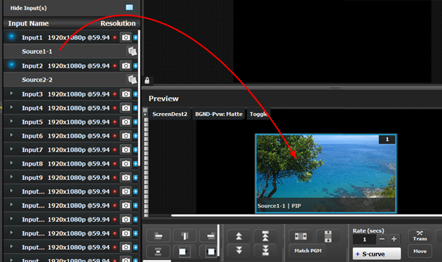Expand the Input4 row
Image resolution: width=442 pixels, height=262 pixels.
[x=12, y=107]
